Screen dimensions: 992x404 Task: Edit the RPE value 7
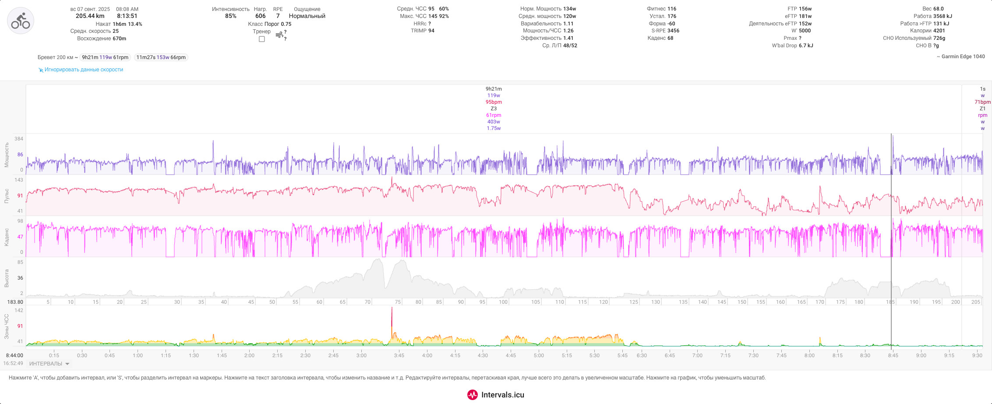[x=278, y=16]
